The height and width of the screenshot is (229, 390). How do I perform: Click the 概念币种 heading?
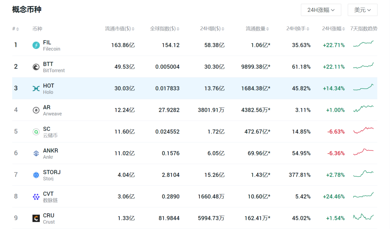(27, 10)
